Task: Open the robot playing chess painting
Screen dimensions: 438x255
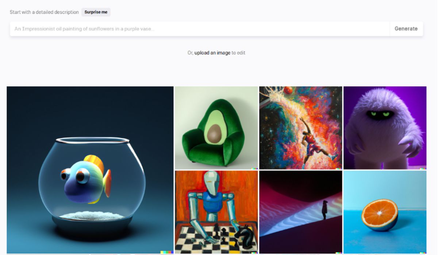Action: pos(216,212)
